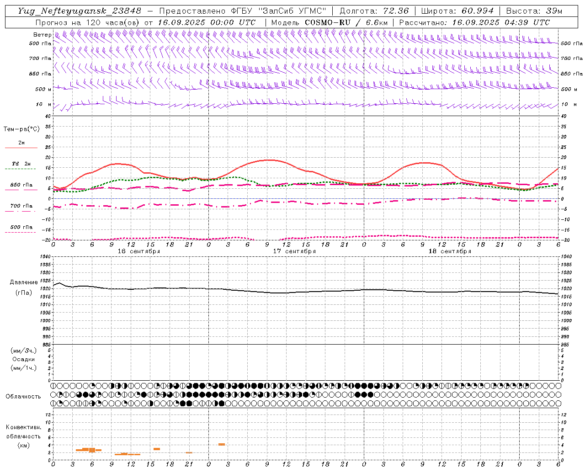Click the '40' value on left temperature axis
The height and width of the screenshot is (468, 585).
pyautogui.click(x=48, y=116)
